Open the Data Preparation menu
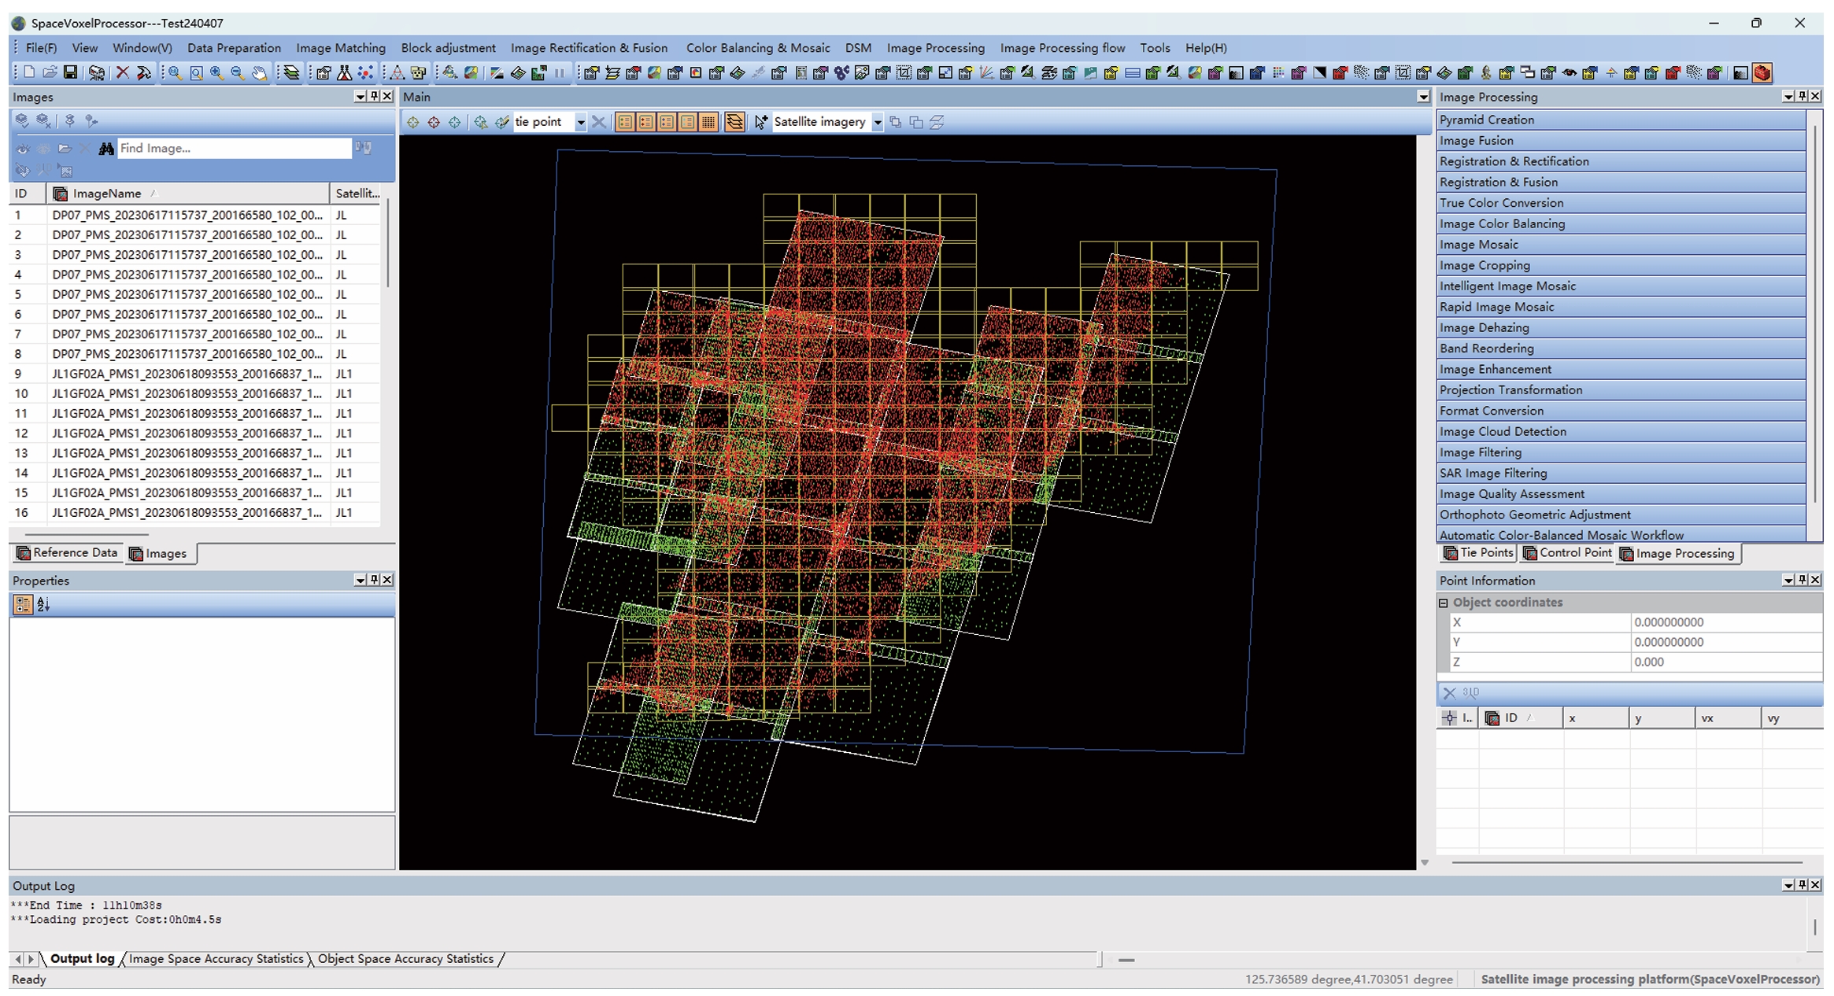The image size is (1834, 996). click(234, 48)
